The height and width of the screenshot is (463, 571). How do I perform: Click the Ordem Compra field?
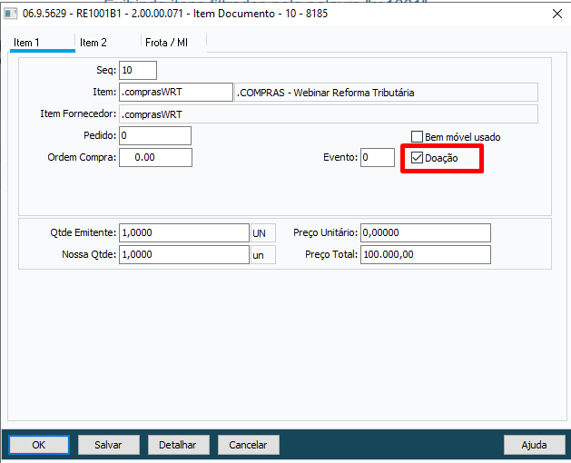click(155, 157)
